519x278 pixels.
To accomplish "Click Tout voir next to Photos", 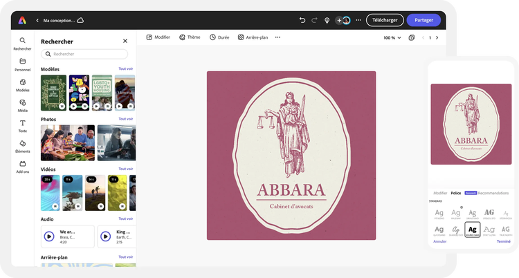I will click(x=126, y=119).
